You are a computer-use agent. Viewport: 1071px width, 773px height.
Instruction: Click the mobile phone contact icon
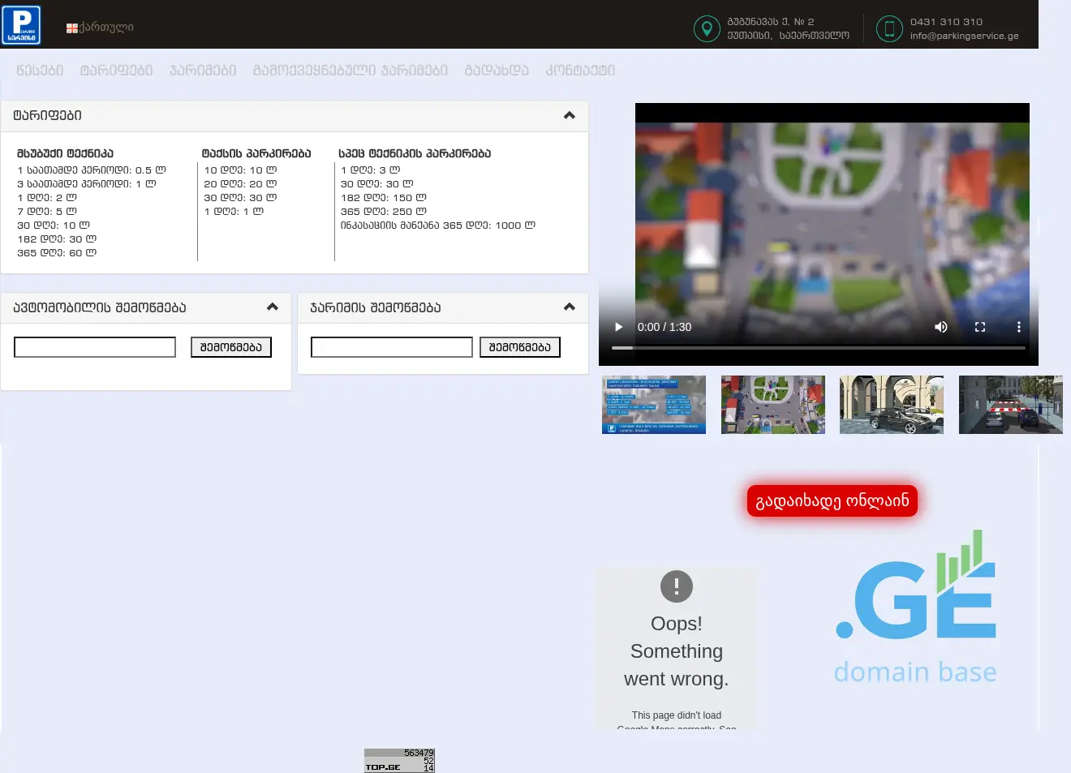pos(889,28)
